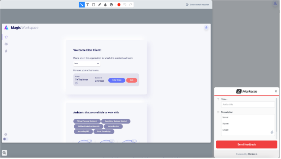
Task: Open the emoji sticker tool
Action: tap(111, 5)
